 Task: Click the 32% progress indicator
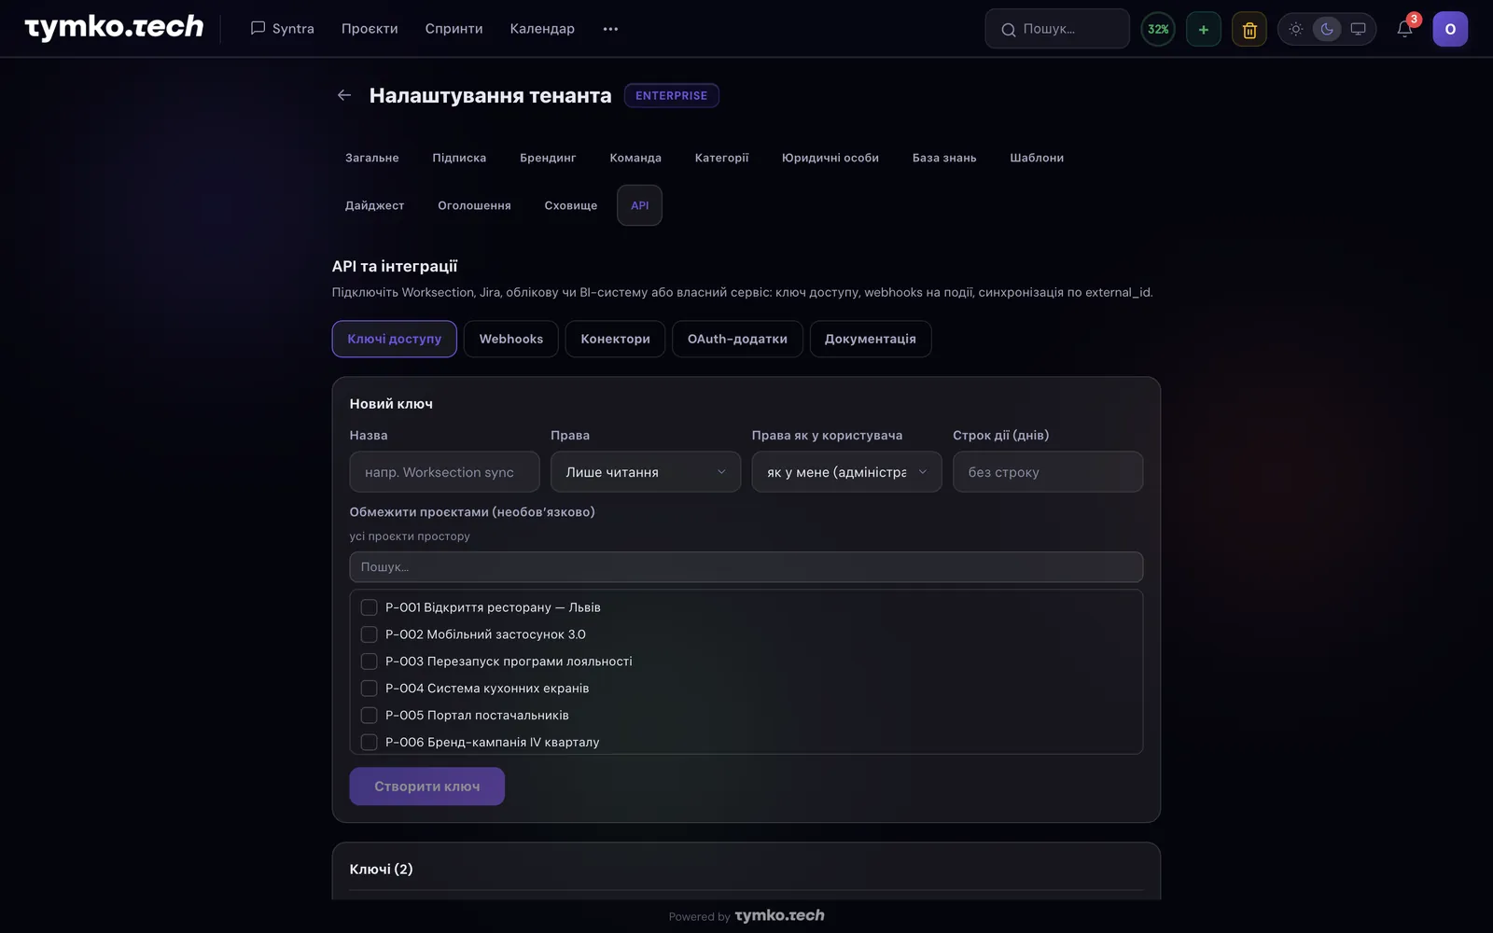[x=1158, y=29]
